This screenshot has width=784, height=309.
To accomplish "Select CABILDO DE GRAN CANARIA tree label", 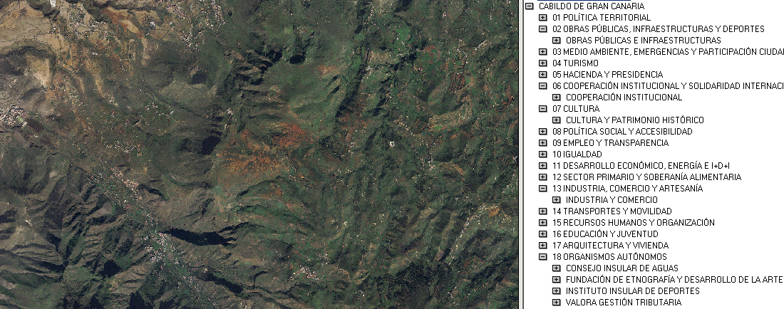I will (592, 6).
